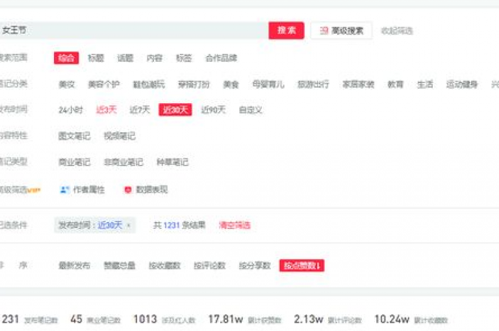Open 高级搜索 advanced search
This screenshot has height=331, width=499.
[x=341, y=31]
